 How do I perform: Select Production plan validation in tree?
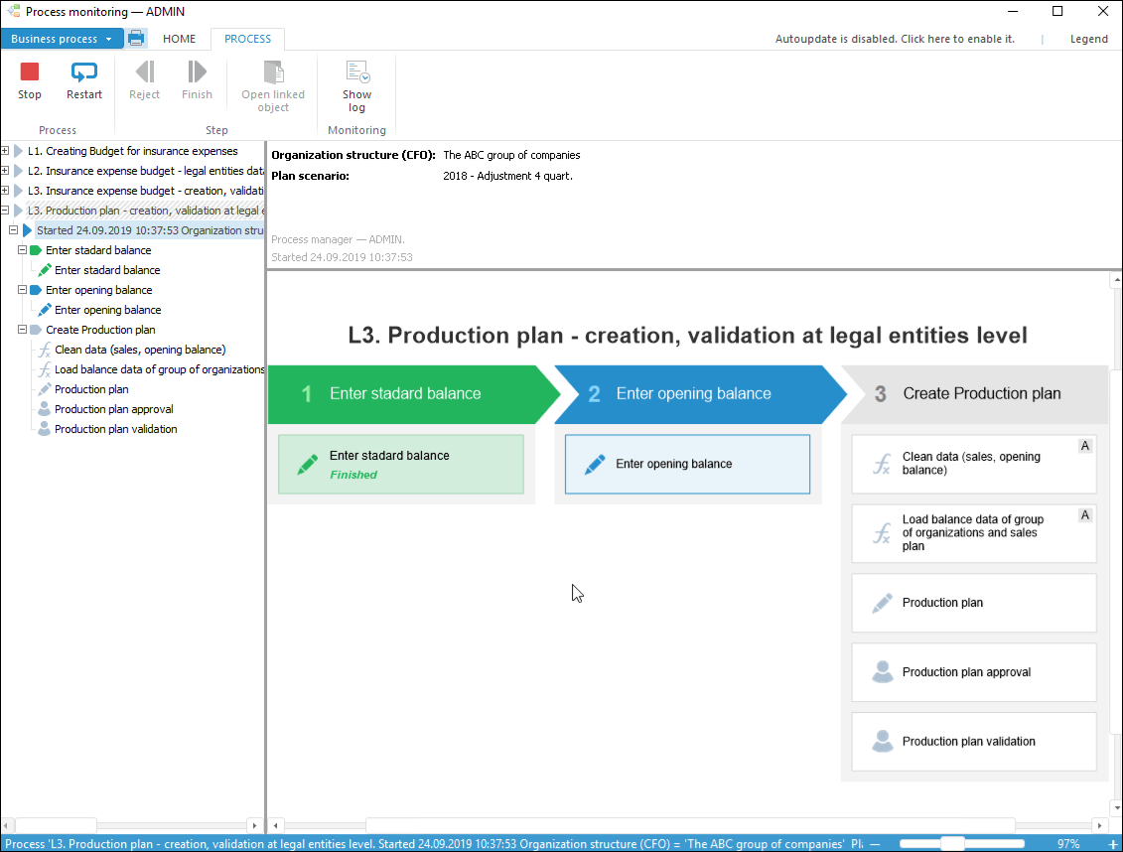(x=115, y=429)
